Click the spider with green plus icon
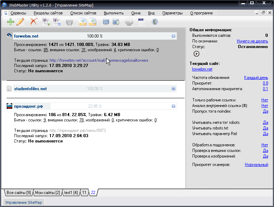Screen dimensions: 274x207 (46, 22)
